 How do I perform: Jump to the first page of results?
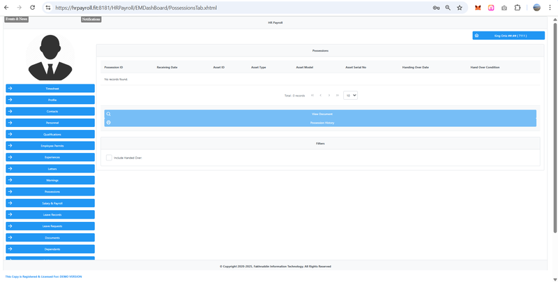click(312, 95)
